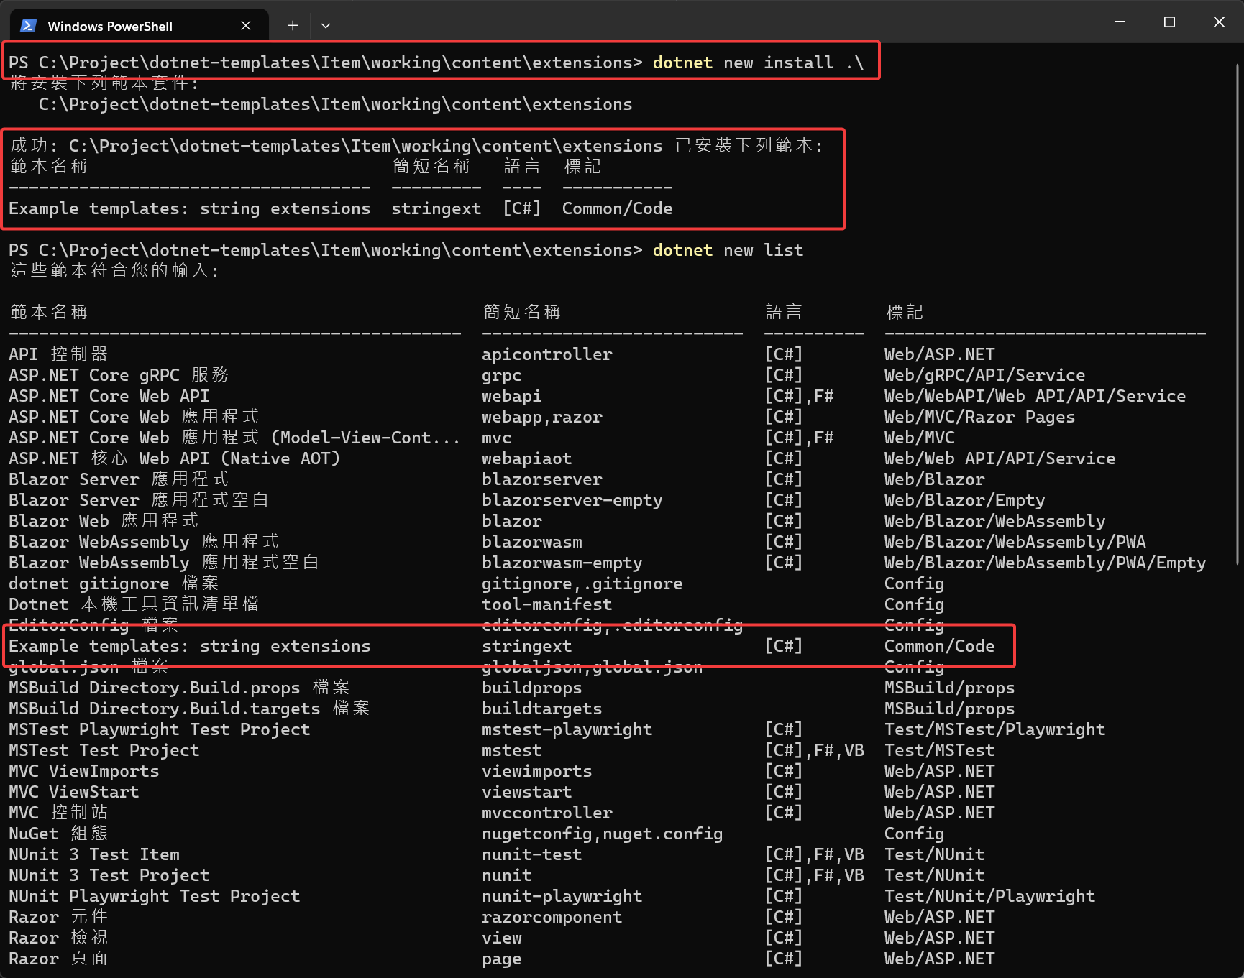This screenshot has width=1244, height=978.
Task: Close the Windows PowerShell tab
Action: pos(246,26)
